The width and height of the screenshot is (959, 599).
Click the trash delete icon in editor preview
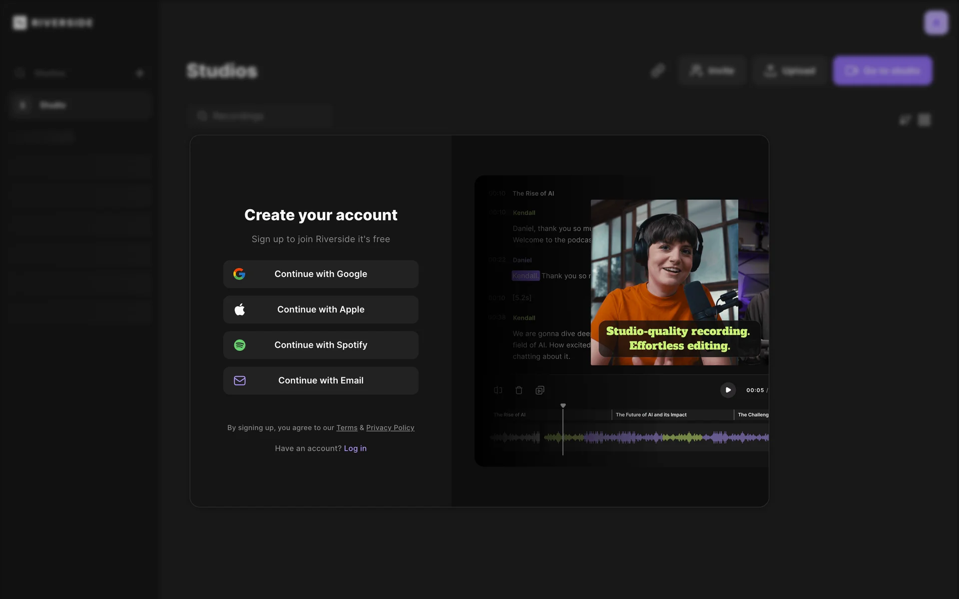[519, 390]
